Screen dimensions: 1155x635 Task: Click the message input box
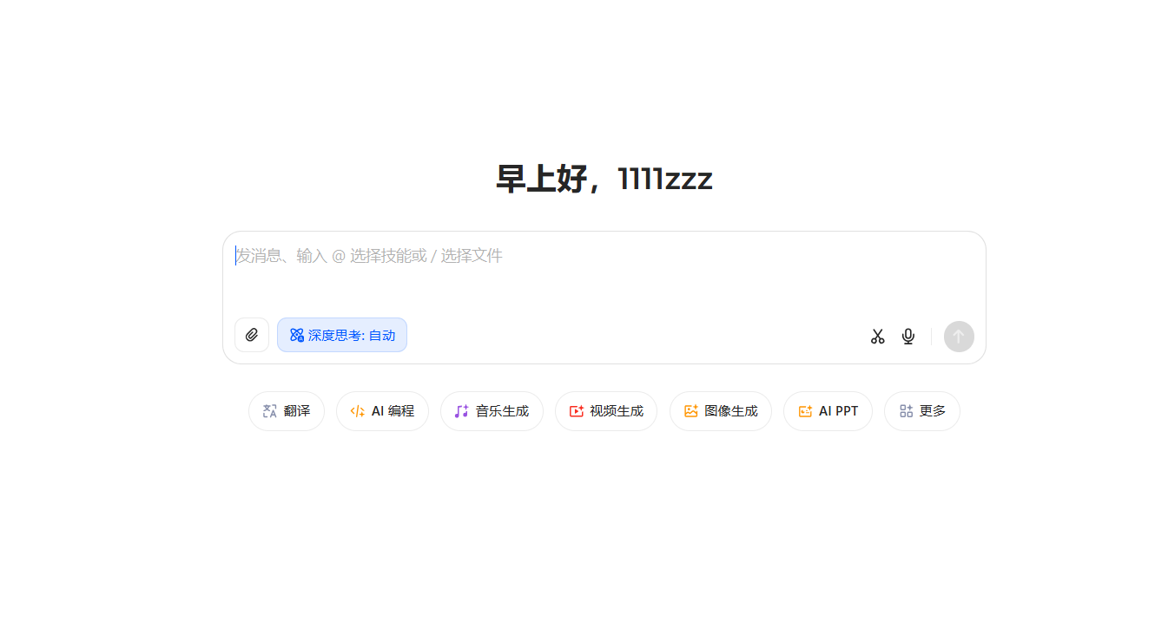click(x=604, y=256)
